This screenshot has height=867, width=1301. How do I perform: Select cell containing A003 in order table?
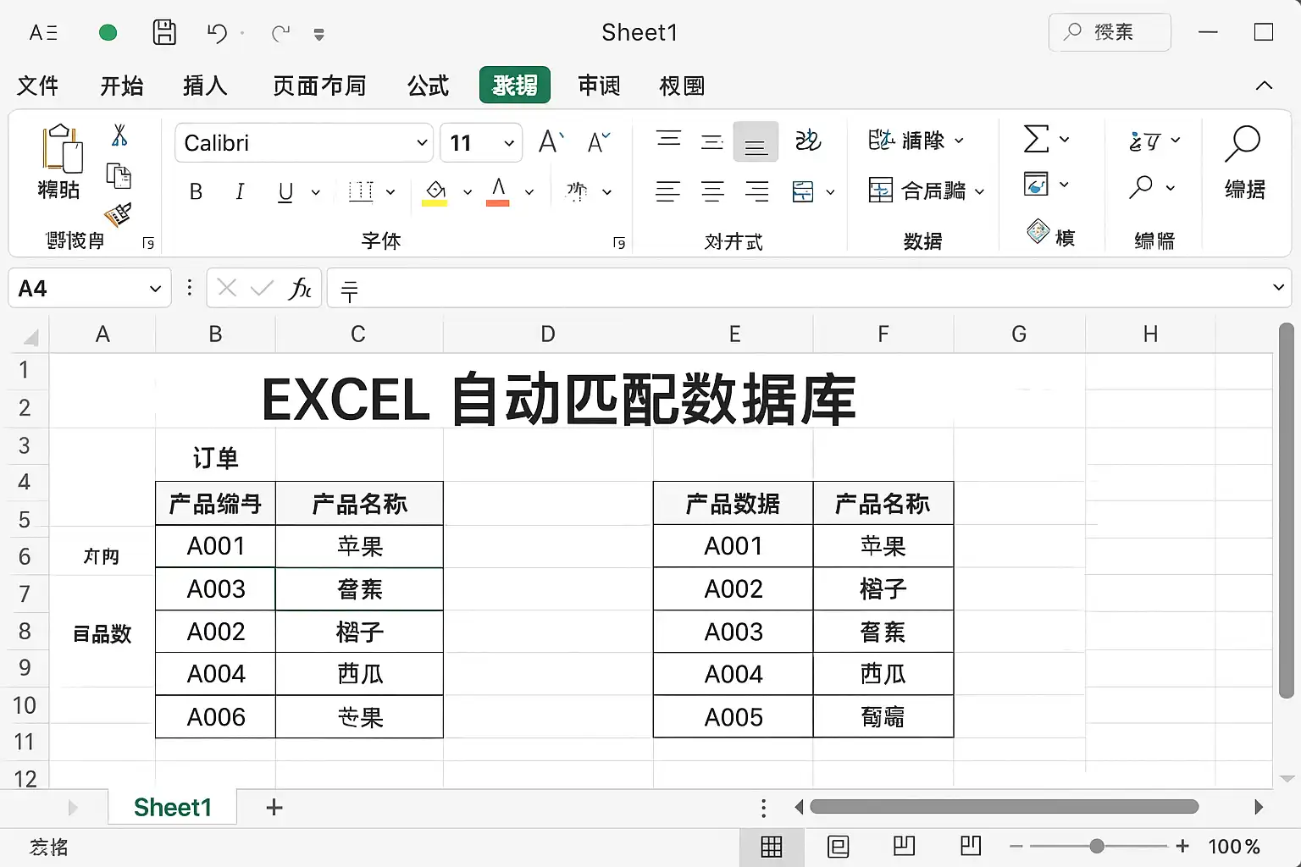tap(215, 589)
